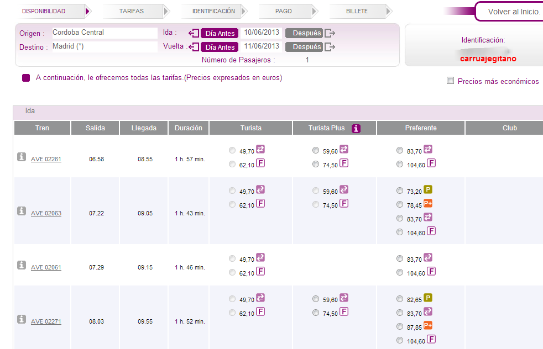
Task: Click the Turista column header
Action: [x=250, y=128]
